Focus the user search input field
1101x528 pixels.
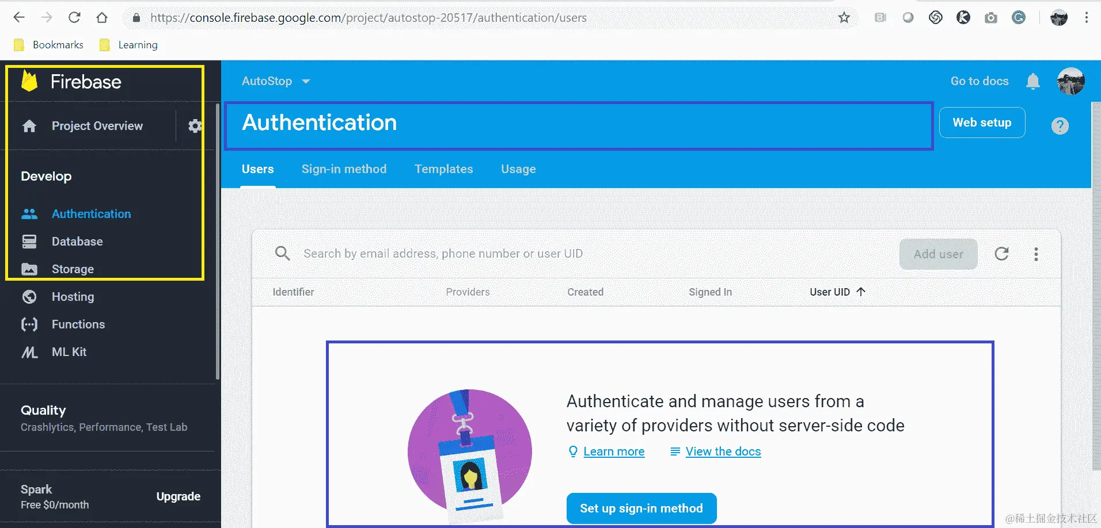[593, 254]
